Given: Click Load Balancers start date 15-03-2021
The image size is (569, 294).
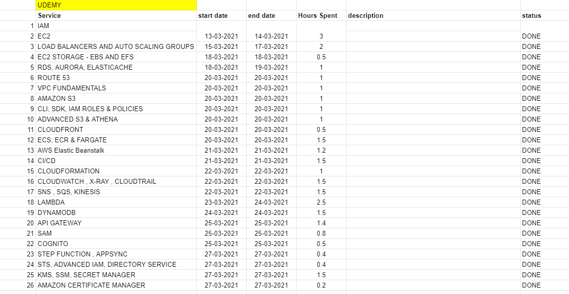Looking at the screenshot, I should point(221,47).
